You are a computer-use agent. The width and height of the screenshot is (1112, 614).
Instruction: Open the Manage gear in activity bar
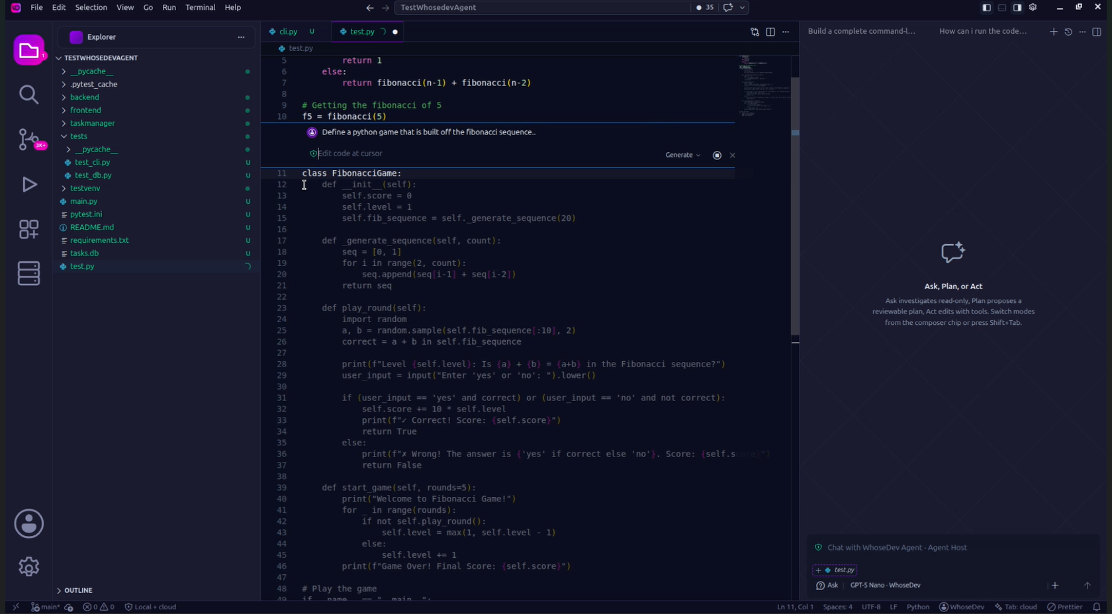click(28, 566)
